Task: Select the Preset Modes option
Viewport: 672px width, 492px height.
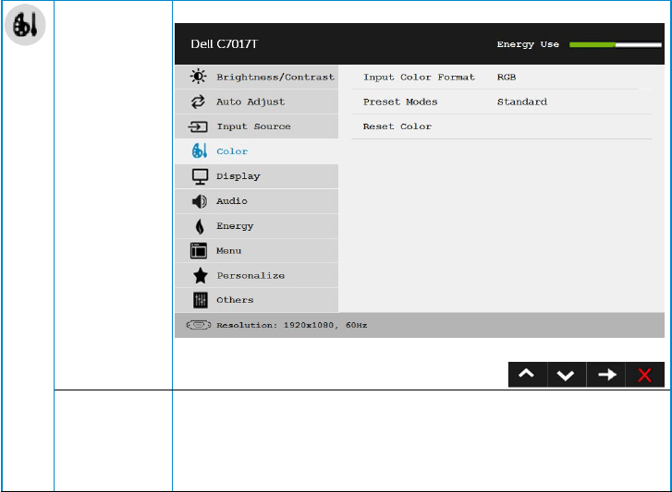Action: [x=400, y=102]
